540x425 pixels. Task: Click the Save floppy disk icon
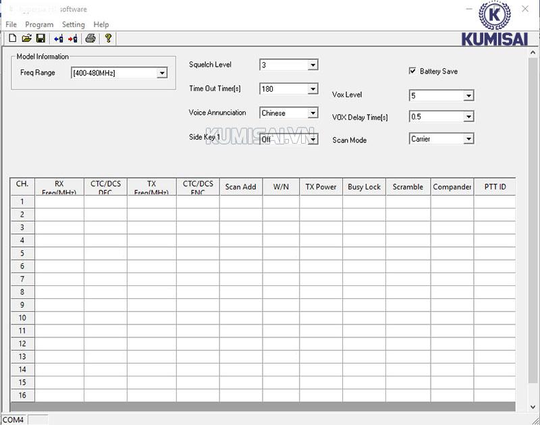pyautogui.click(x=40, y=38)
